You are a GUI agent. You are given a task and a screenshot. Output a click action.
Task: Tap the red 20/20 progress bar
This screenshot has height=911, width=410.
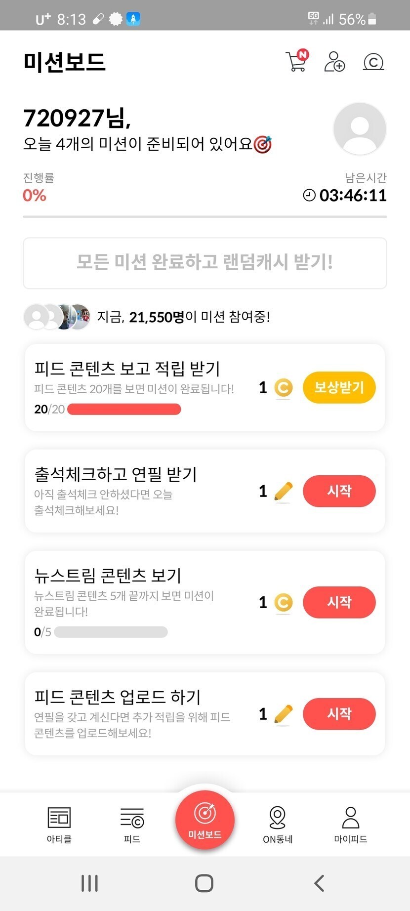(124, 409)
